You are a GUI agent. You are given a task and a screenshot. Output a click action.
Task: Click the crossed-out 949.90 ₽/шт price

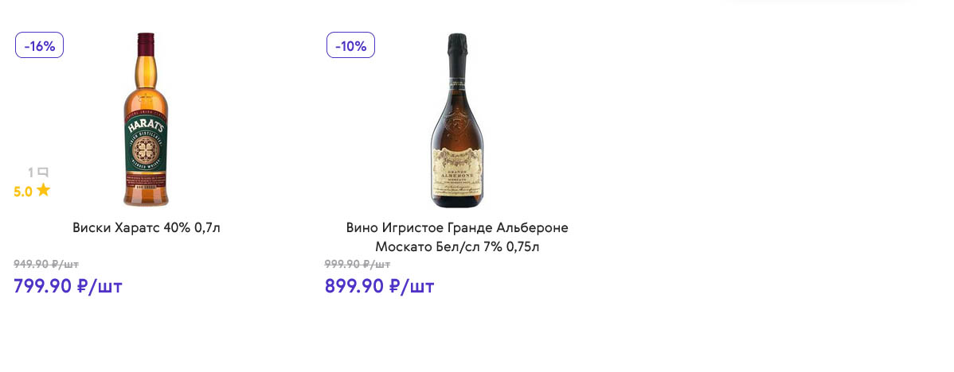tap(46, 264)
